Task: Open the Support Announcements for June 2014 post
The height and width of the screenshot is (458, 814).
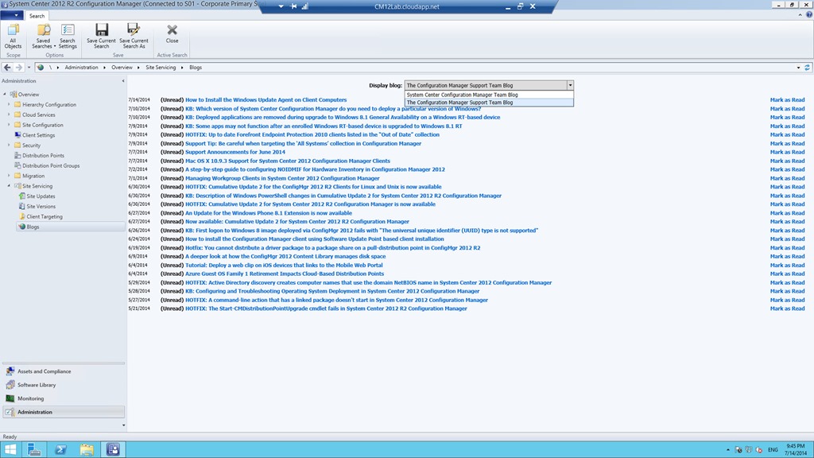Action: tap(235, 152)
